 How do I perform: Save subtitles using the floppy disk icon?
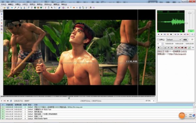point(8,8)
